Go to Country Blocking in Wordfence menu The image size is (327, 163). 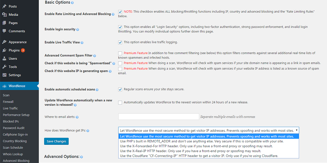point(15,141)
